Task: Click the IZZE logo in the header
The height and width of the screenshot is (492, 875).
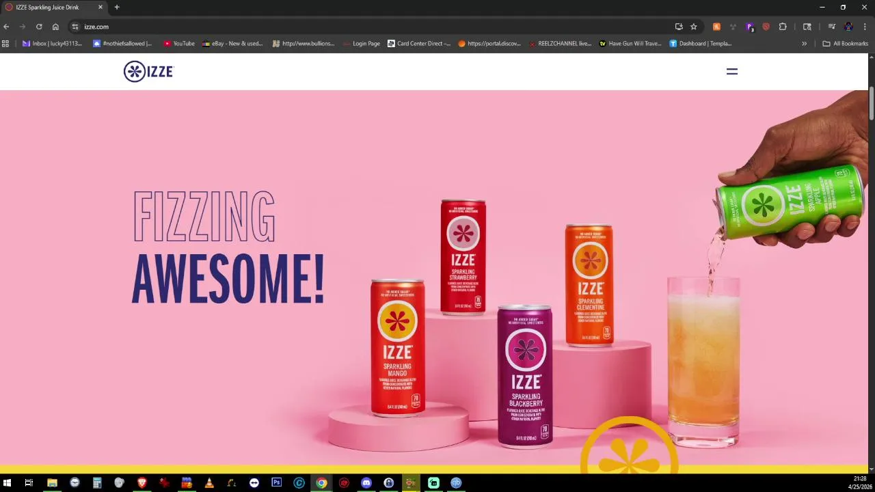Action: point(148,71)
